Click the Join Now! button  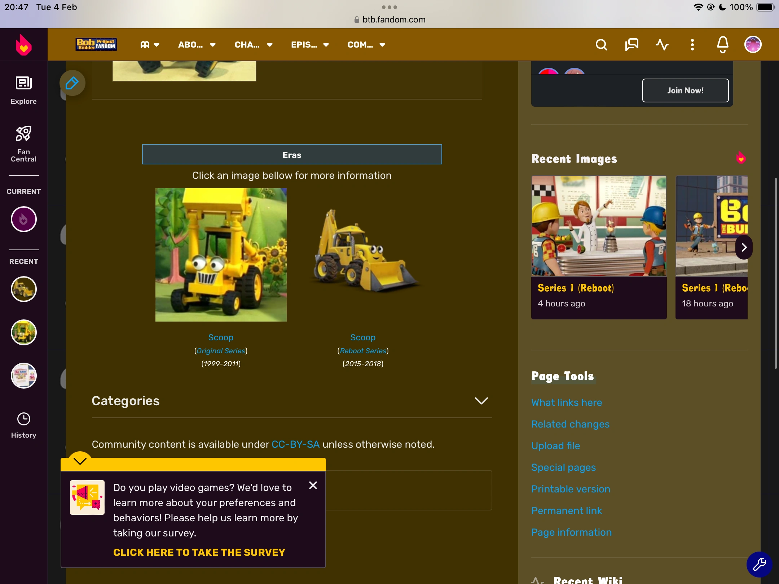(x=685, y=90)
